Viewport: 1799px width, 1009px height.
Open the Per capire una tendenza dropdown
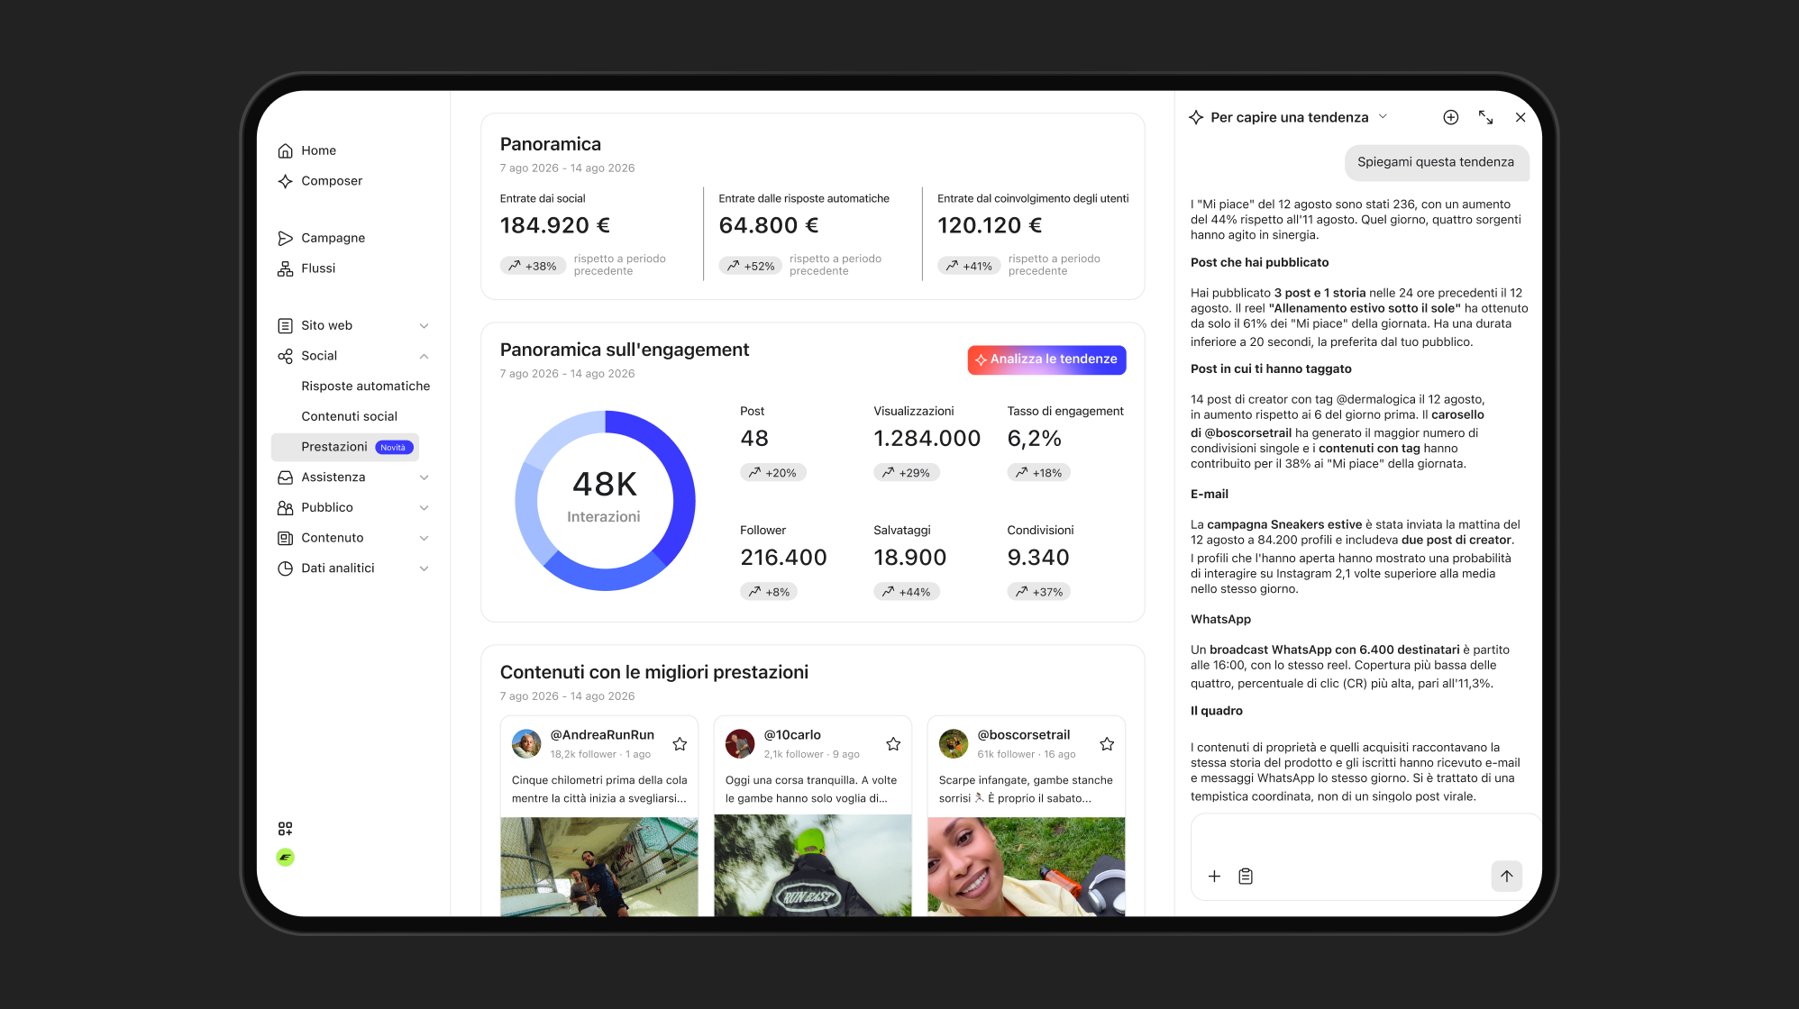tap(1288, 117)
